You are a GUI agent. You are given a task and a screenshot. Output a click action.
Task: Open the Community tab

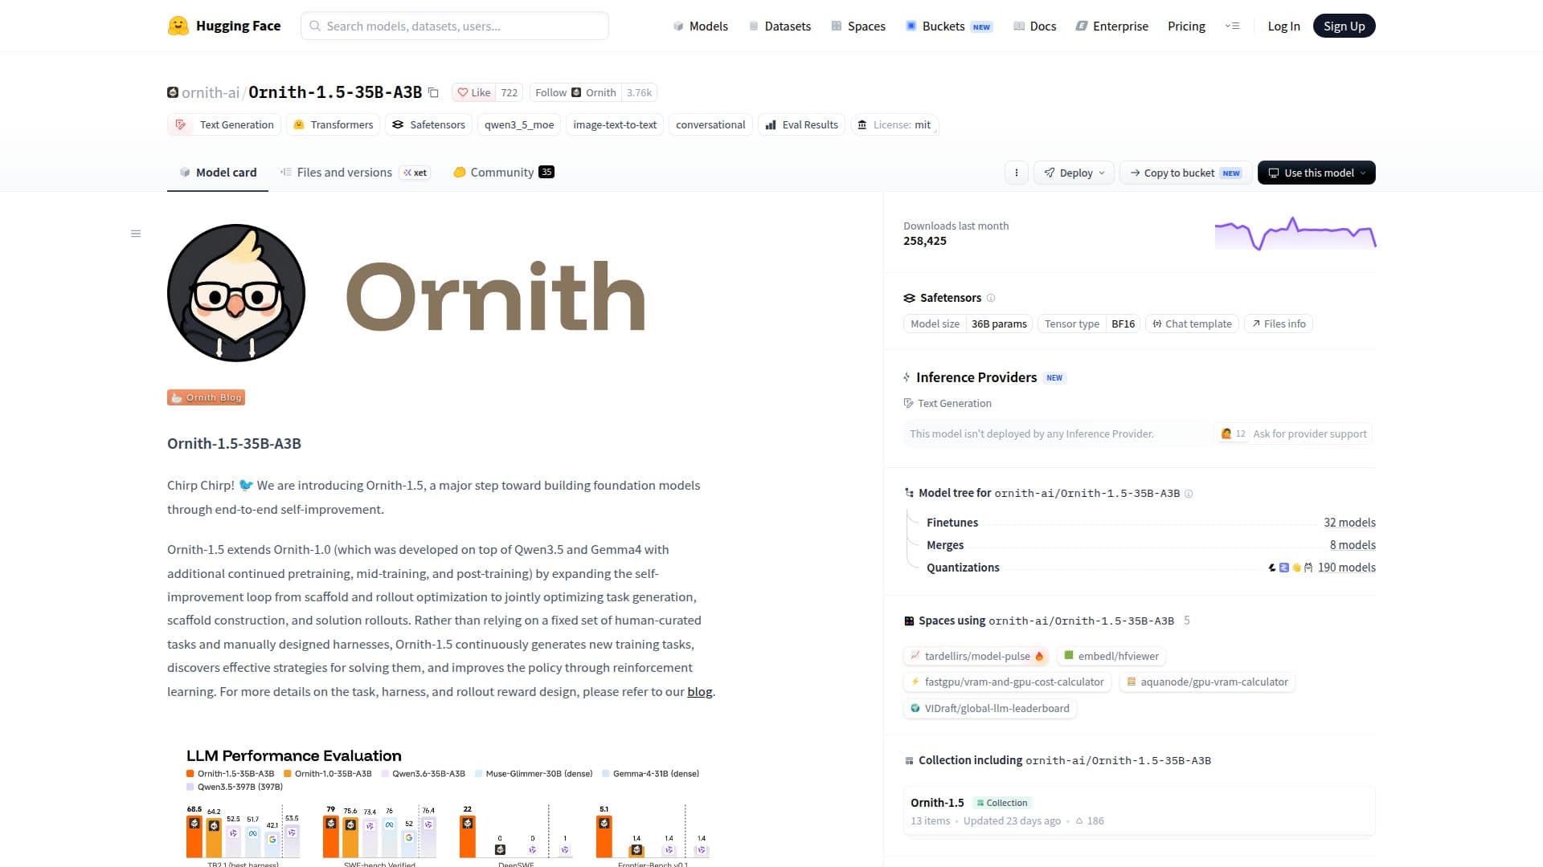503,172
